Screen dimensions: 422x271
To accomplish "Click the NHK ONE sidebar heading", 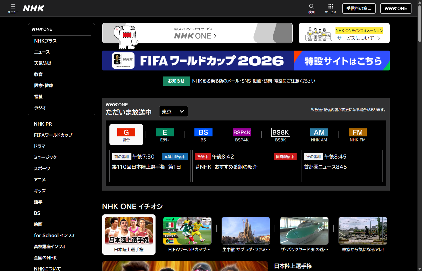I will tap(42, 29).
